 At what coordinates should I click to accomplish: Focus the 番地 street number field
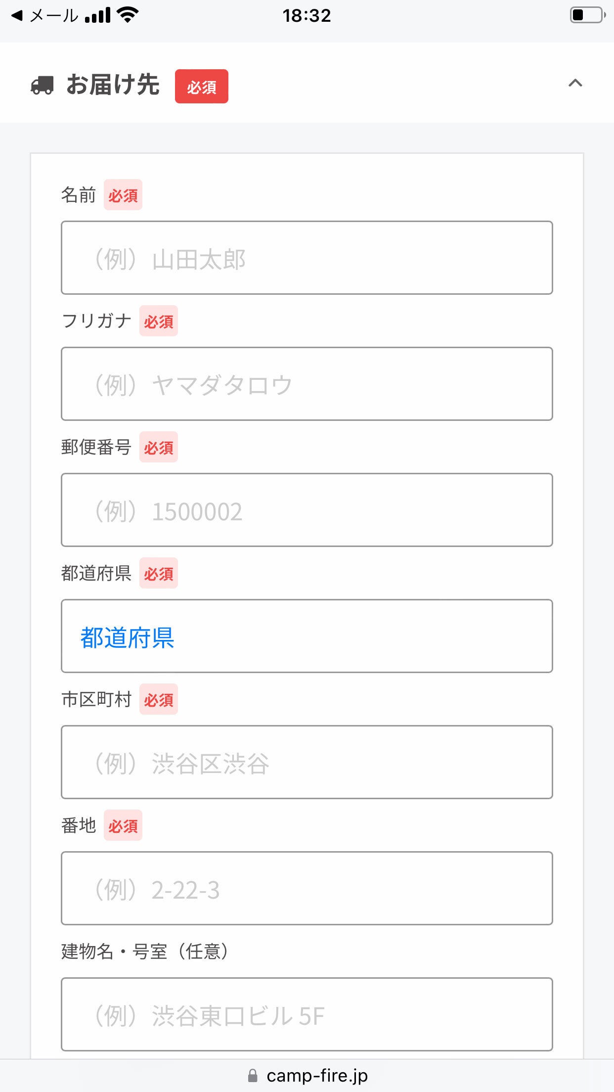tap(307, 888)
